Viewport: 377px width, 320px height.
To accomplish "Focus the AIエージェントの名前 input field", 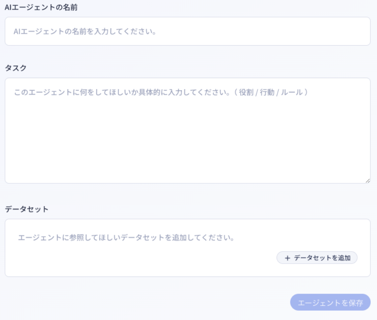I will coord(187,31).
